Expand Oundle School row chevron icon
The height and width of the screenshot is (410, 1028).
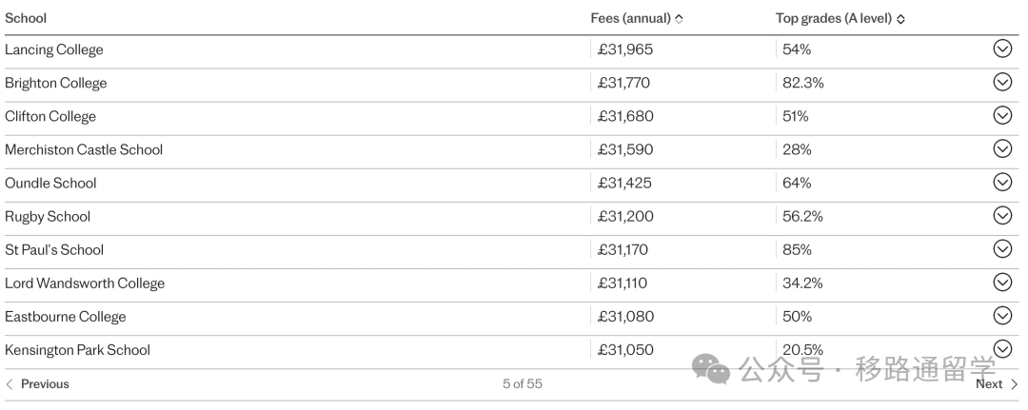tap(1002, 182)
